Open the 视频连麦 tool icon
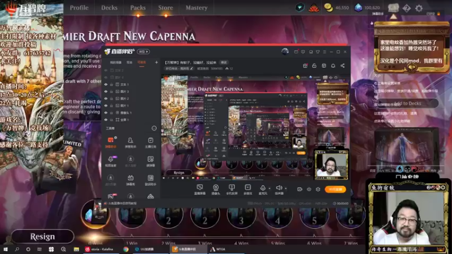 point(110,161)
